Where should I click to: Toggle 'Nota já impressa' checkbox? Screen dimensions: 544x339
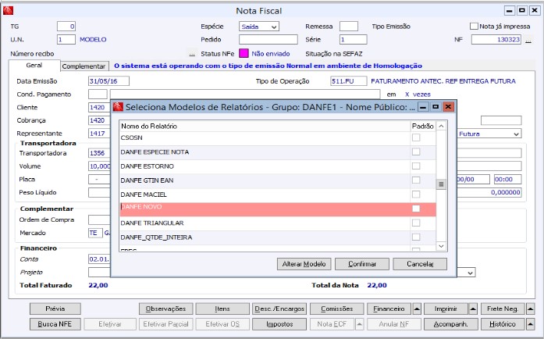click(474, 27)
